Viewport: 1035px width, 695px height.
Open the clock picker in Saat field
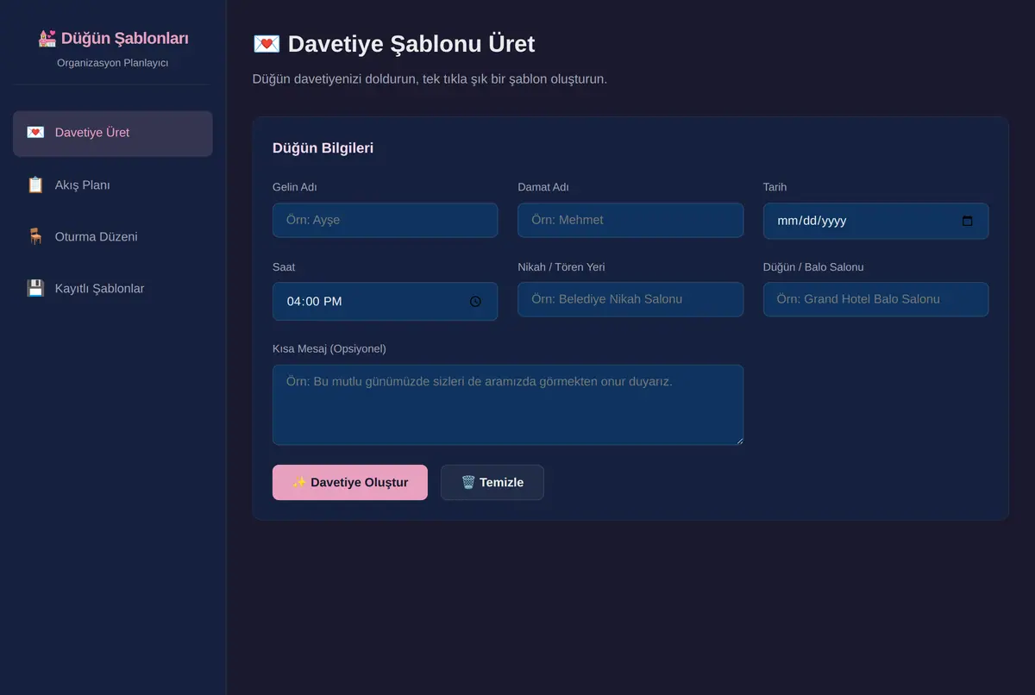[x=475, y=301]
